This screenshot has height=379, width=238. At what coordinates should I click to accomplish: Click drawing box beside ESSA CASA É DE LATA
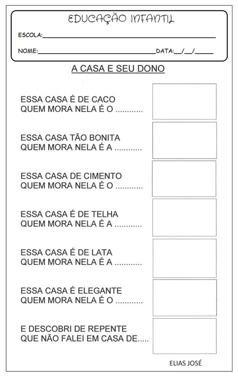pyautogui.click(x=185, y=258)
